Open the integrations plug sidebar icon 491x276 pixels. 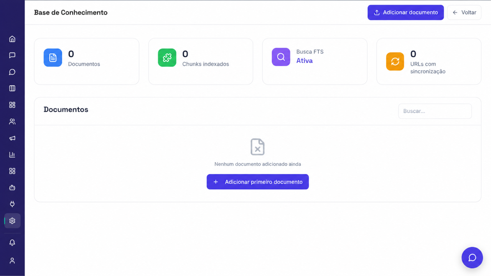[12, 204]
